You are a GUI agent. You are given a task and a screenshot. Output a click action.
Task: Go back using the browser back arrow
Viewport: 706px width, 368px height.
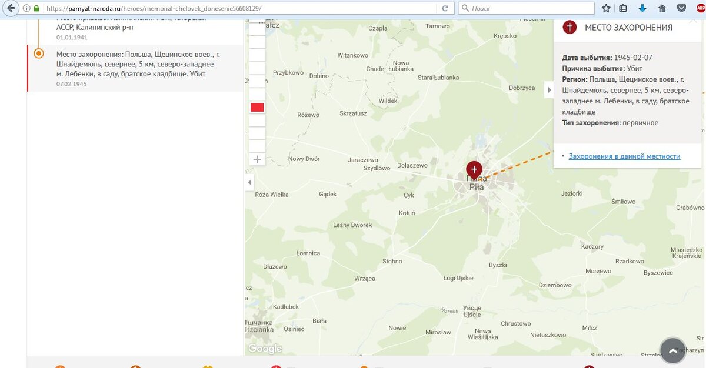point(11,8)
